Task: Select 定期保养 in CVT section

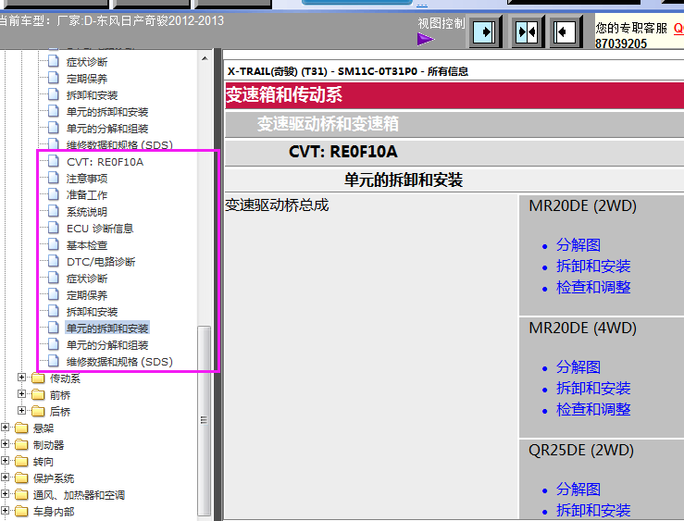Action: (x=87, y=295)
